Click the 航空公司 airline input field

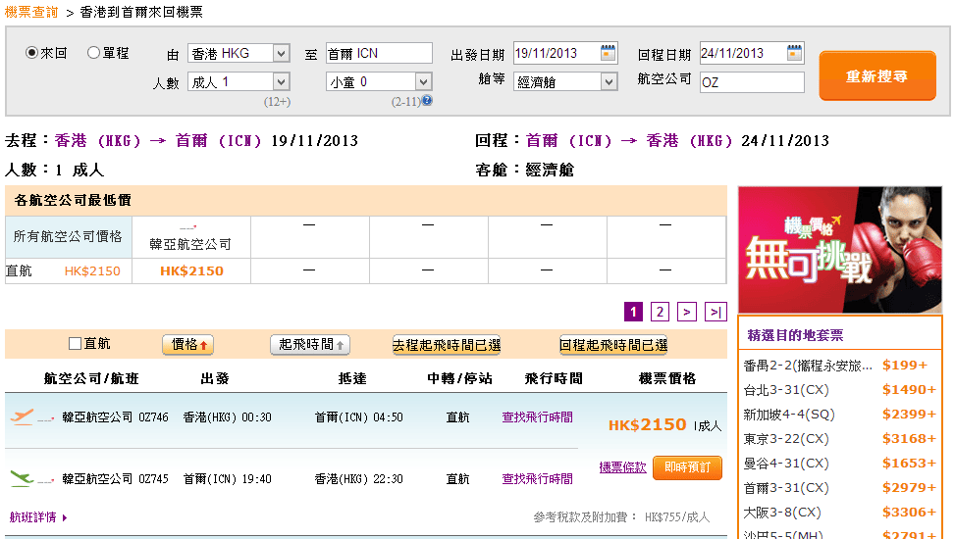pos(752,82)
